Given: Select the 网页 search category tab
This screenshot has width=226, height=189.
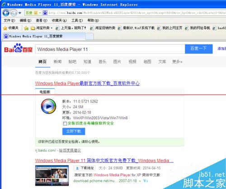Looking at the screenshot, I should click(42, 61).
